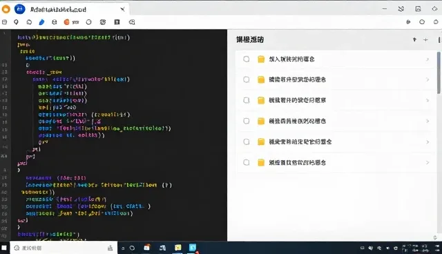Click the swap-arrows icon in window title bar
442x254 pixels.
401,9
